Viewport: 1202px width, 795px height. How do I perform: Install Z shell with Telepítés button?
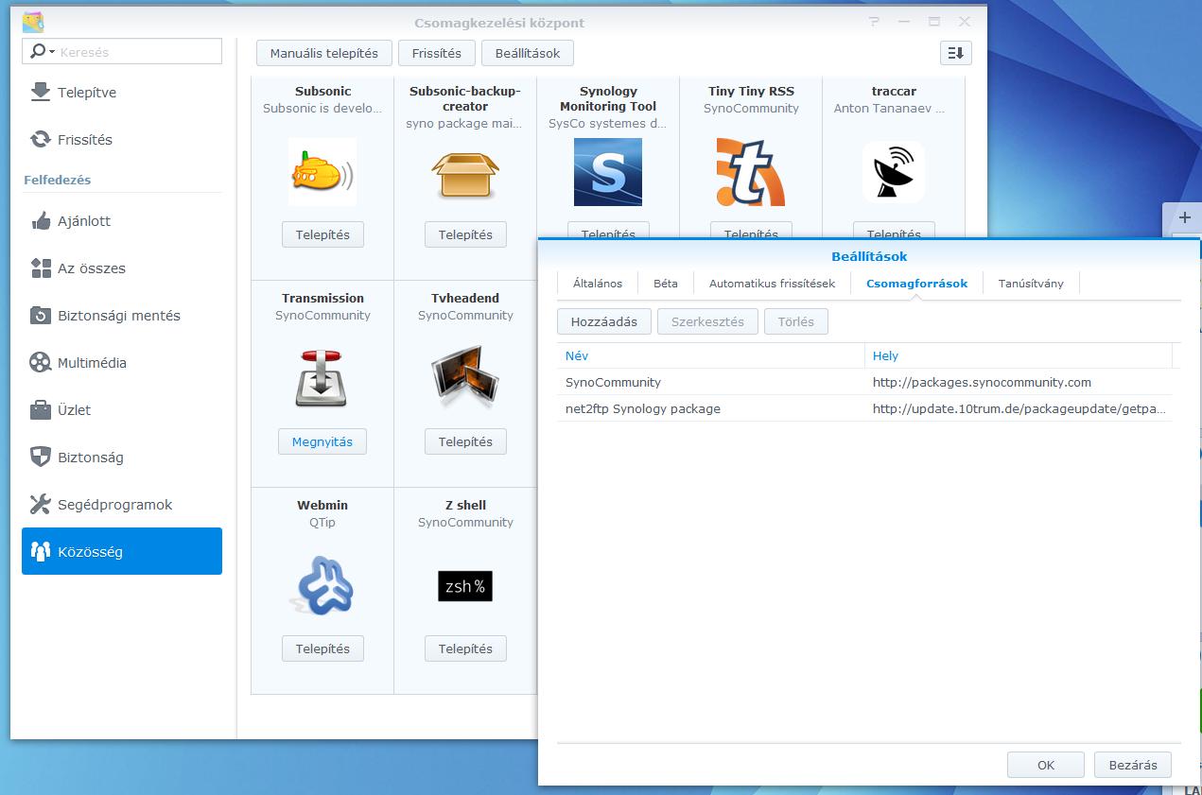tap(465, 648)
